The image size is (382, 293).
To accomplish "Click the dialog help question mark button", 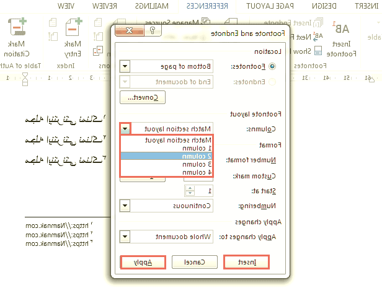I will click(x=153, y=30).
